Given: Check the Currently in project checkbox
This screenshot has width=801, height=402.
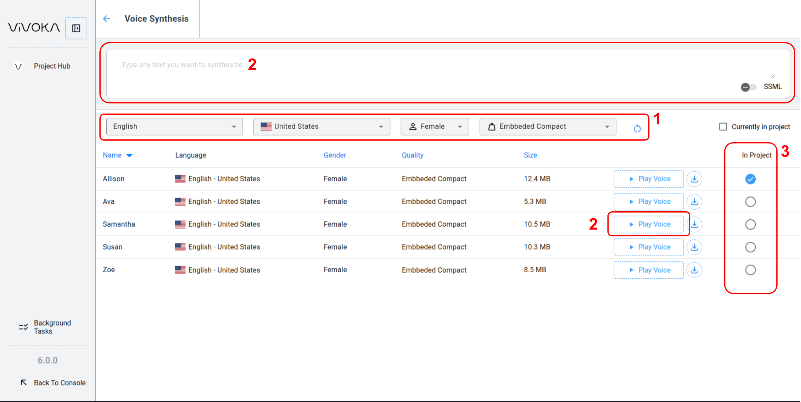Looking at the screenshot, I should pyautogui.click(x=723, y=127).
